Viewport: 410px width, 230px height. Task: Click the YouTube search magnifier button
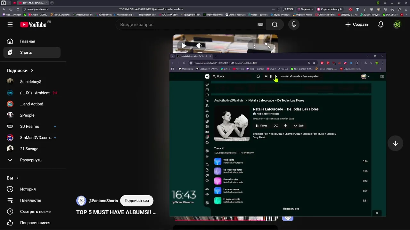[x=275, y=25]
